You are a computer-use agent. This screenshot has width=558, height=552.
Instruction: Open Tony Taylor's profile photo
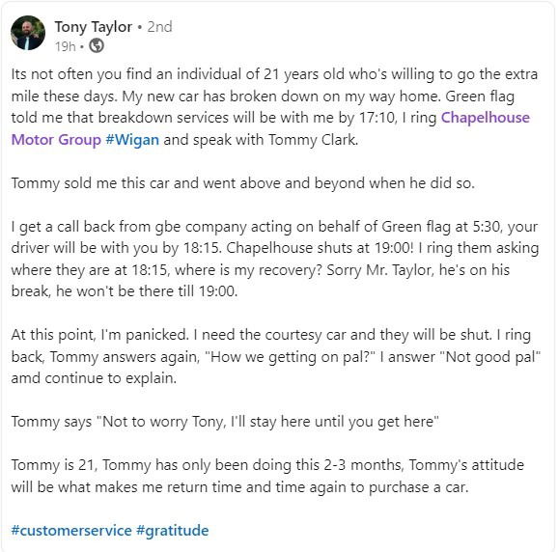pos(28,33)
